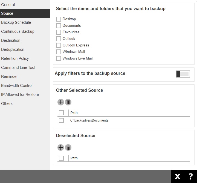Click the C:\backupfiles\Documents path entry
The image size is (197, 183).
pos(89,120)
